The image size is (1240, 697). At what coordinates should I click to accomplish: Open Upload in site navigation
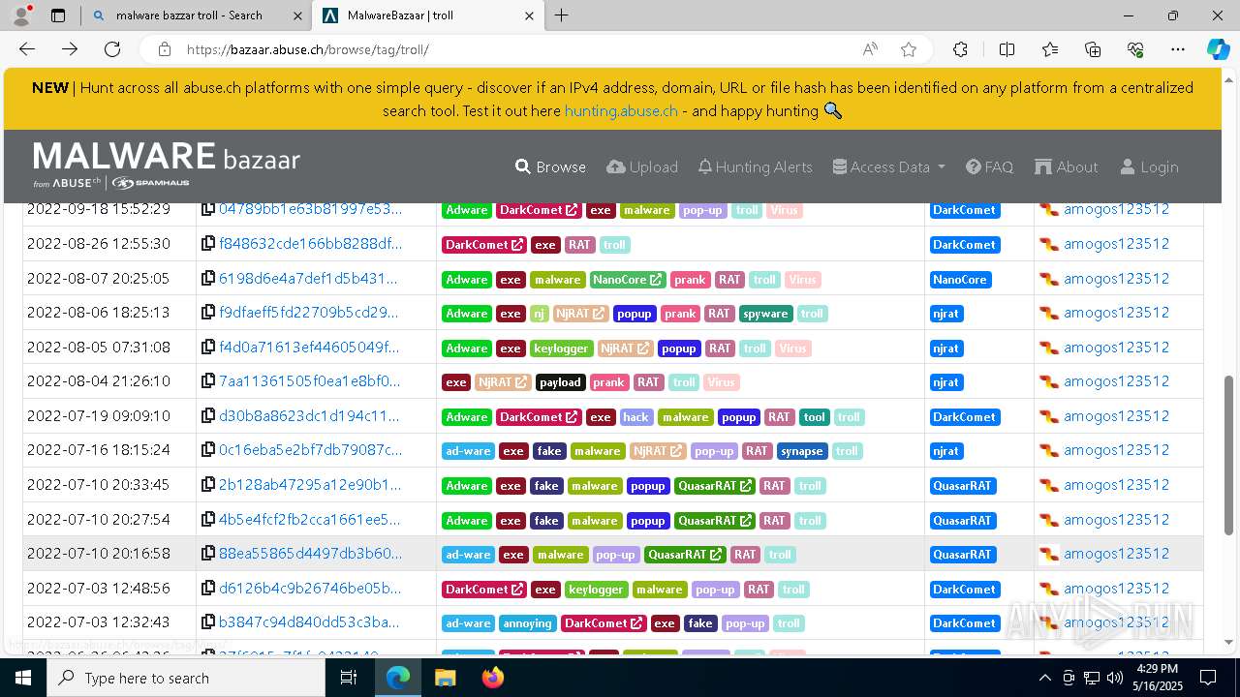tap(642, 167)
